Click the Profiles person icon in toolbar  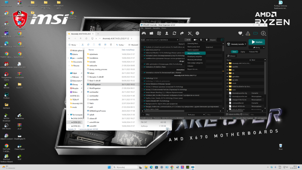point(166,33)
